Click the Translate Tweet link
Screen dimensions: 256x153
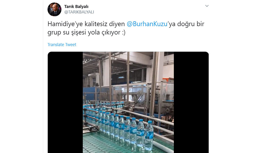pyautogui.click(x=62, y=45)
